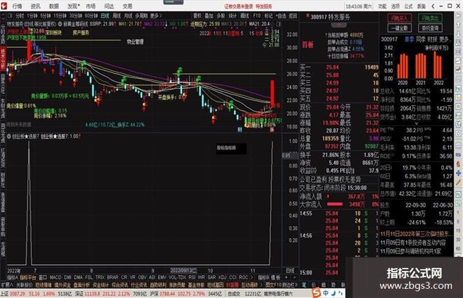This screenshot has width=463, height=298.
Task: Click the up arrow icon on right sidebar
Action: [x=458, y=25]
